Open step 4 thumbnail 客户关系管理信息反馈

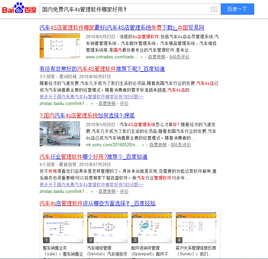click(196, 228)
